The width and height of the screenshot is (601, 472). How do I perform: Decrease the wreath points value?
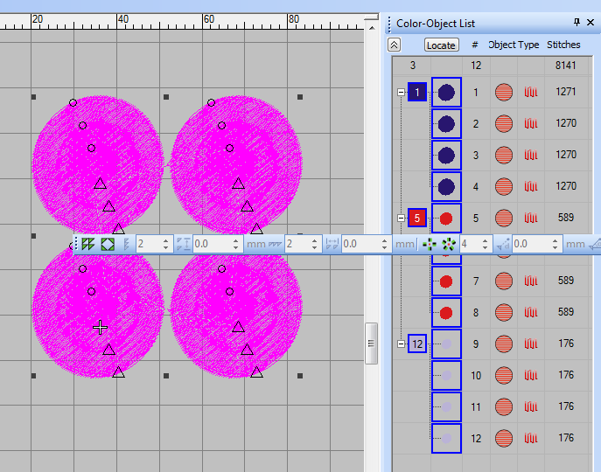click(485, 248)
